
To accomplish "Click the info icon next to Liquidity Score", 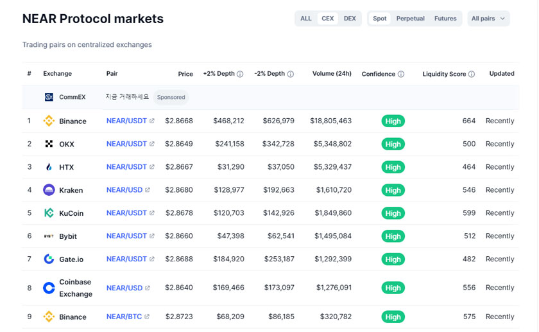I will pos(472,74).
